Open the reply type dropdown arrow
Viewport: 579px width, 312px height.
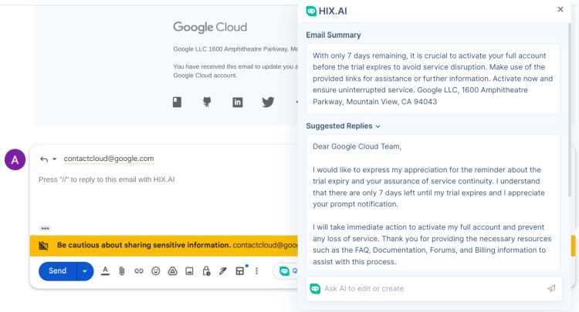54,159
